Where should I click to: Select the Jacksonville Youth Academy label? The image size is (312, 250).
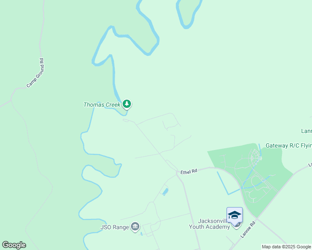click(x=209, y=224)
